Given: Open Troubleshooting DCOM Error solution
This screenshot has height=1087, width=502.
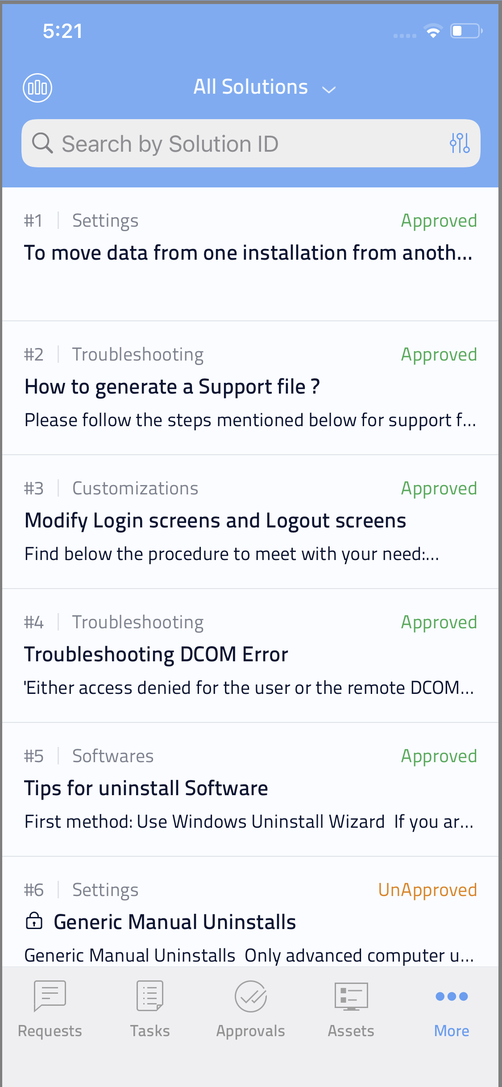Looking at the screenshot, I should coord(250,656).
